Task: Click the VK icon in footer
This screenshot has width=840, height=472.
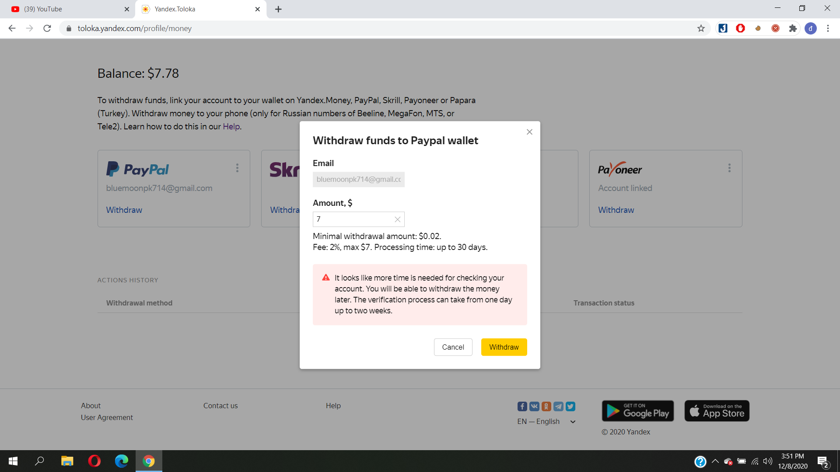Action: [534, 406]
